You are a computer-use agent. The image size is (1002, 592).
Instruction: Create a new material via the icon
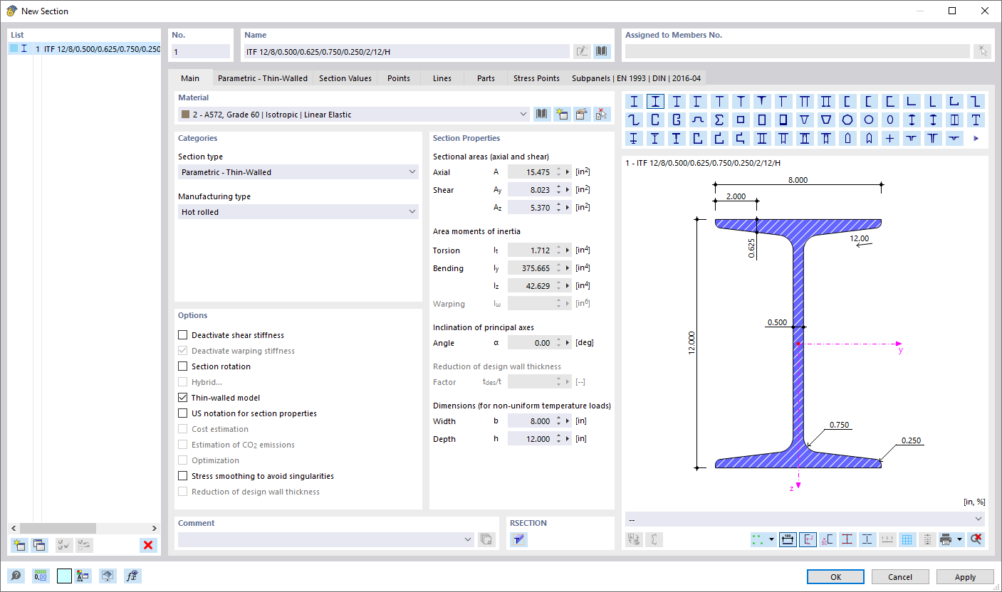pyautogui.click(x=562, y=114)
